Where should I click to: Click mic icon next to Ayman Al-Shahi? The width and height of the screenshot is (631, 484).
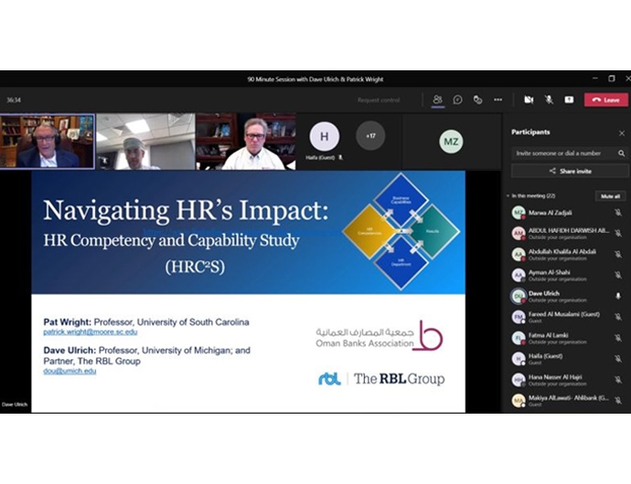(x=618, y=276)
